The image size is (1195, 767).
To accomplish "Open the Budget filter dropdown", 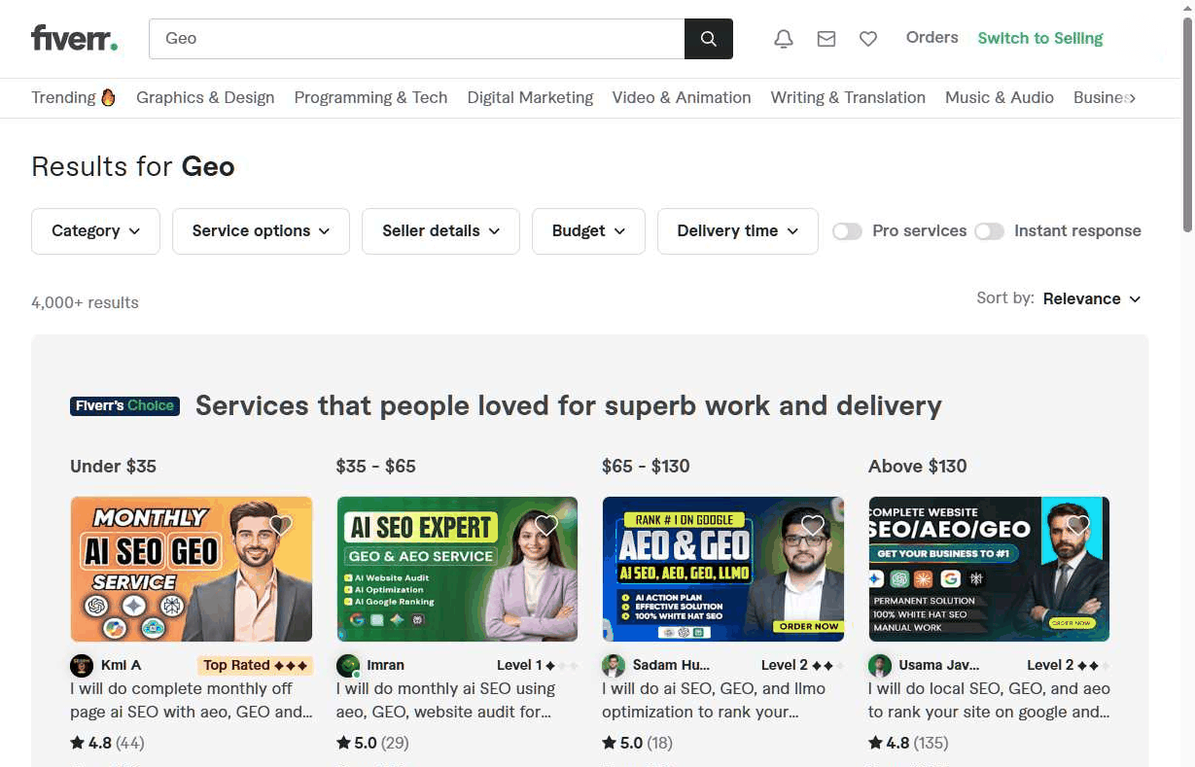I will point(588,231).
